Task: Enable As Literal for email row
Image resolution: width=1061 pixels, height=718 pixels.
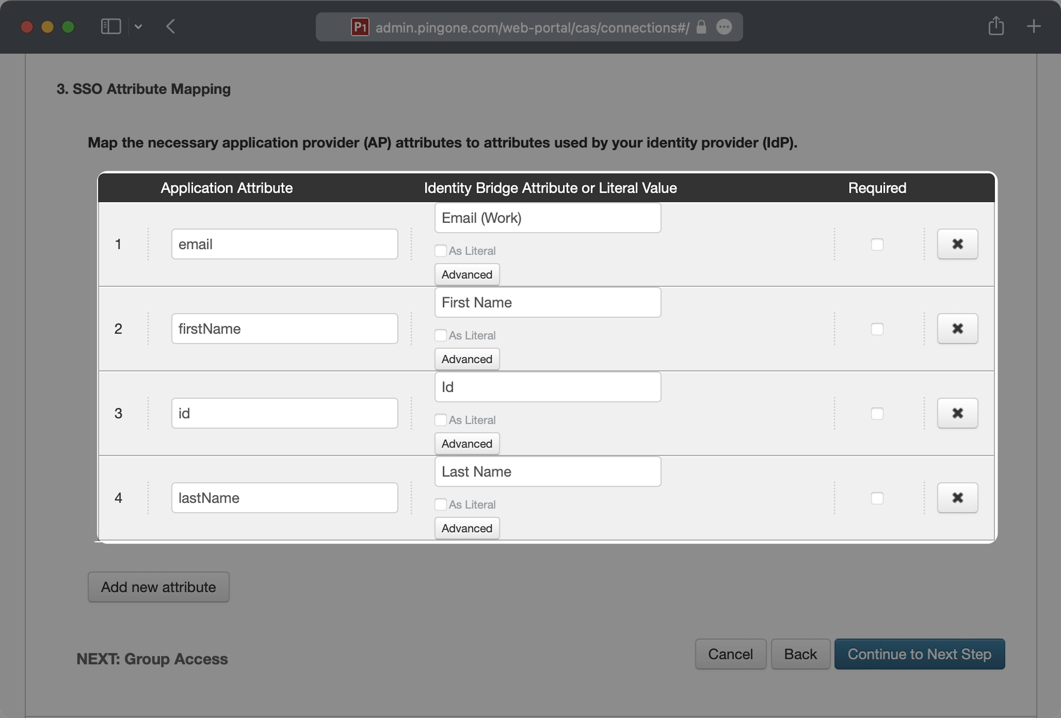Action: point(440,250)
